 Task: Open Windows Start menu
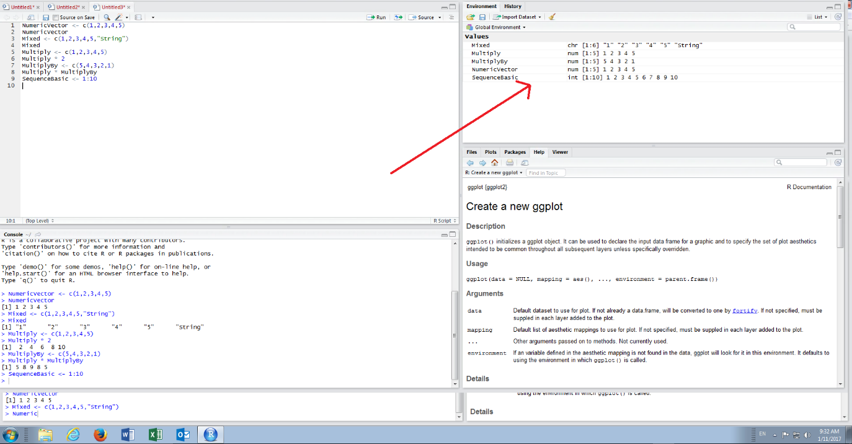(11, 435)
